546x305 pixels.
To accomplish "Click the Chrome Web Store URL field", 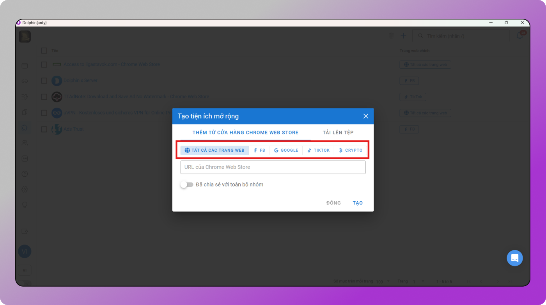I will 273,167.
